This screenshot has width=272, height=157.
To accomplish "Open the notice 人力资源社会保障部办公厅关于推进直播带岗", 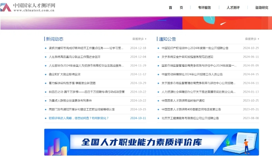I will click(x=198, y=92).
